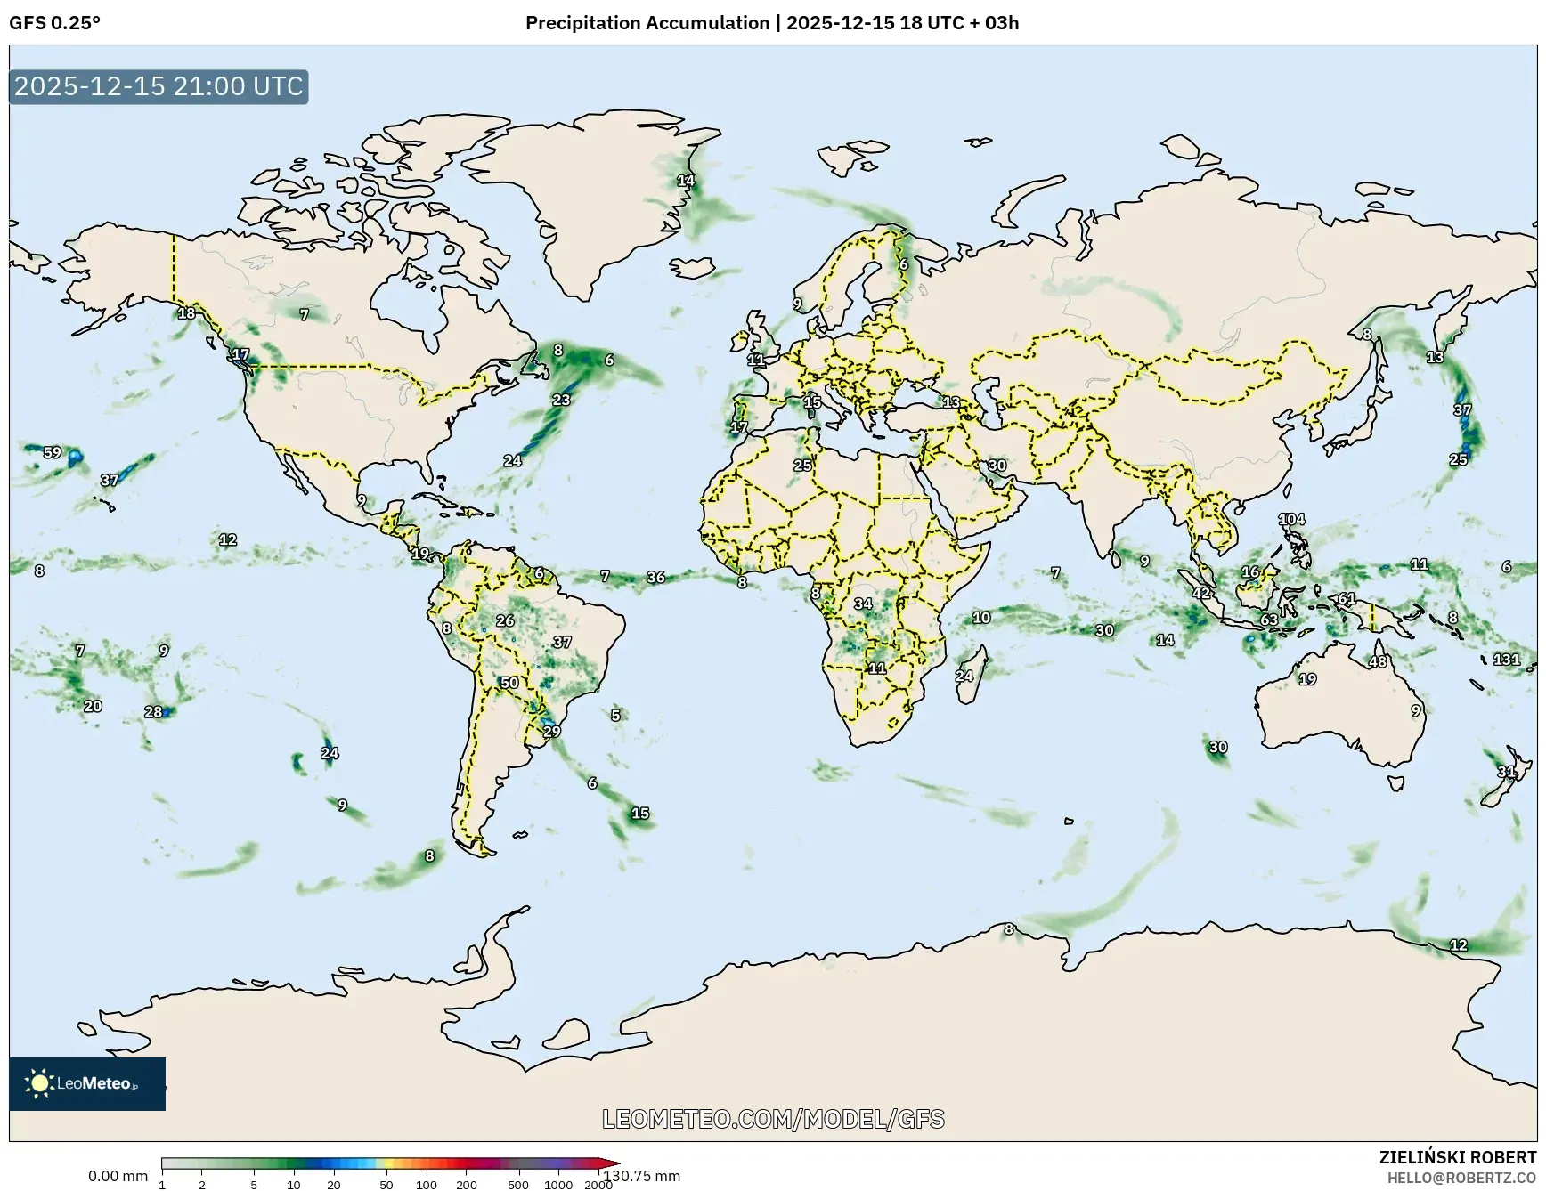Click the LeoMeteo.jp brand text
The height and width of the screenshot is (1191, 1546).
pos(98,1082)
